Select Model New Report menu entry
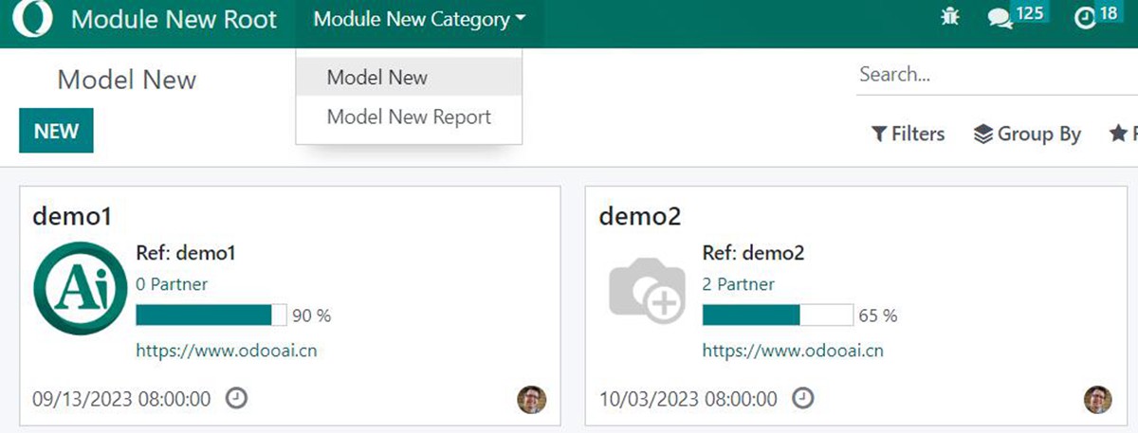Screen dimensions: 1138x433 (409, 117)
